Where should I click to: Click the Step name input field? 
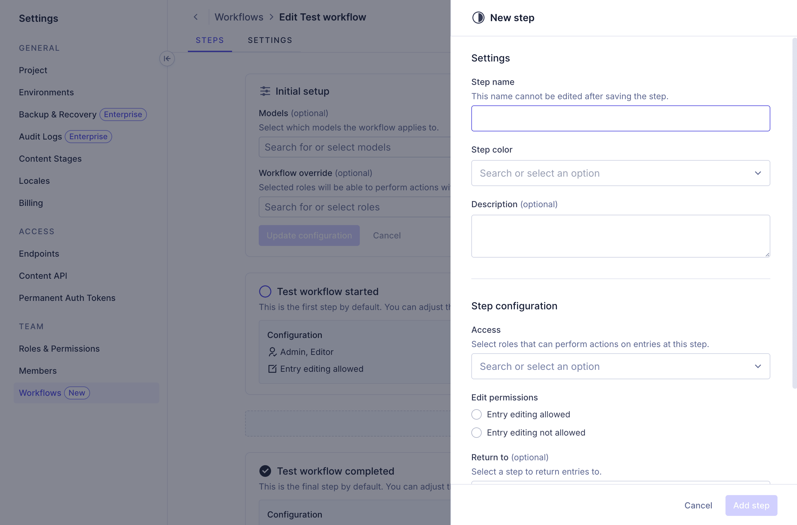620,119
